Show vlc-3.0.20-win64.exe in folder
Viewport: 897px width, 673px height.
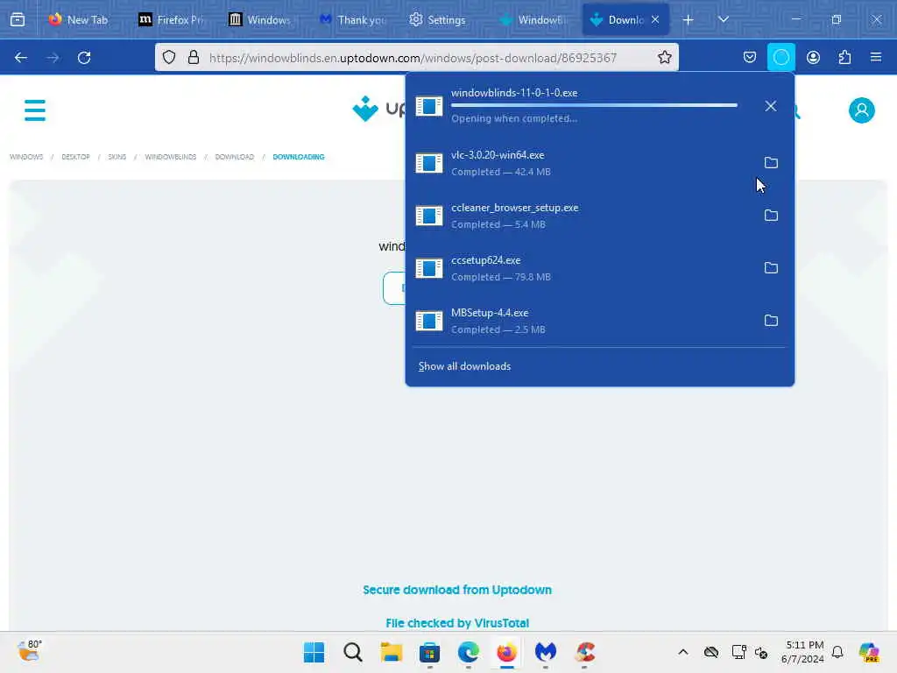click(771, 162)
